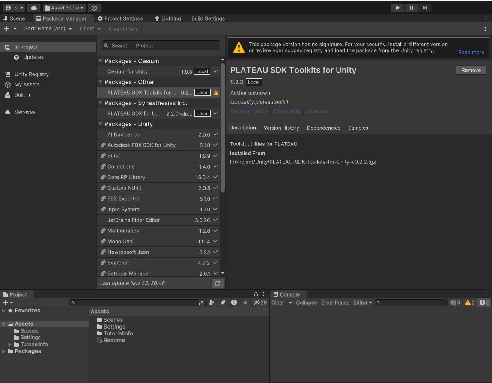Switch to the Version History tab
Screen dimensions: 492x383
click(x=281, y=128)
